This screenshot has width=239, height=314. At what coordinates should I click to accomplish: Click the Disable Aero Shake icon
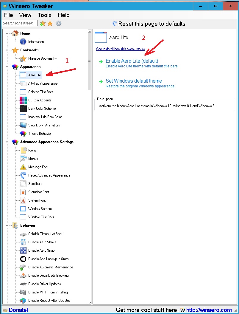click(23, 242)
